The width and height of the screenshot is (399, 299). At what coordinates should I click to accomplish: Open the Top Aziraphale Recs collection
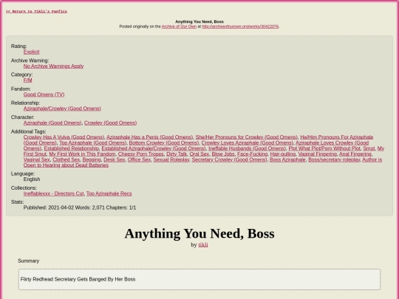(109, 193)
